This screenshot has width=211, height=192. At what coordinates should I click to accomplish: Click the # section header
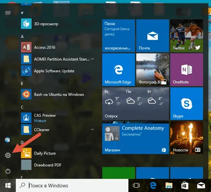(x=22, y=13)
